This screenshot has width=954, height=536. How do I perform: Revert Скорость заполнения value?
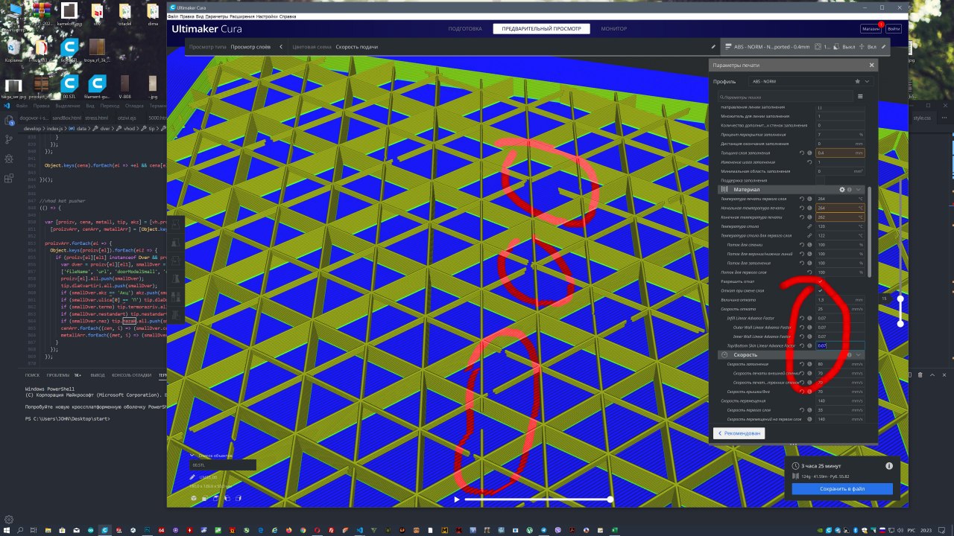(802, 364)
